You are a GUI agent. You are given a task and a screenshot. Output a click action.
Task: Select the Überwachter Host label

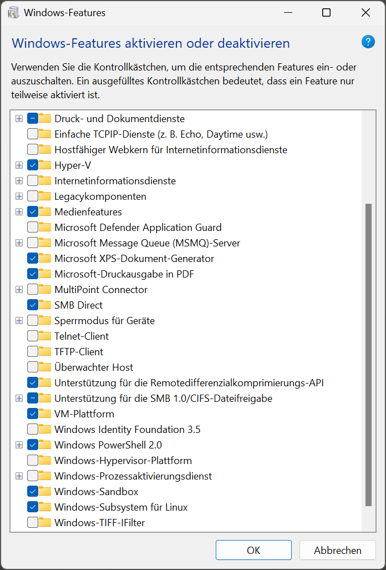(x=94, y=367)
